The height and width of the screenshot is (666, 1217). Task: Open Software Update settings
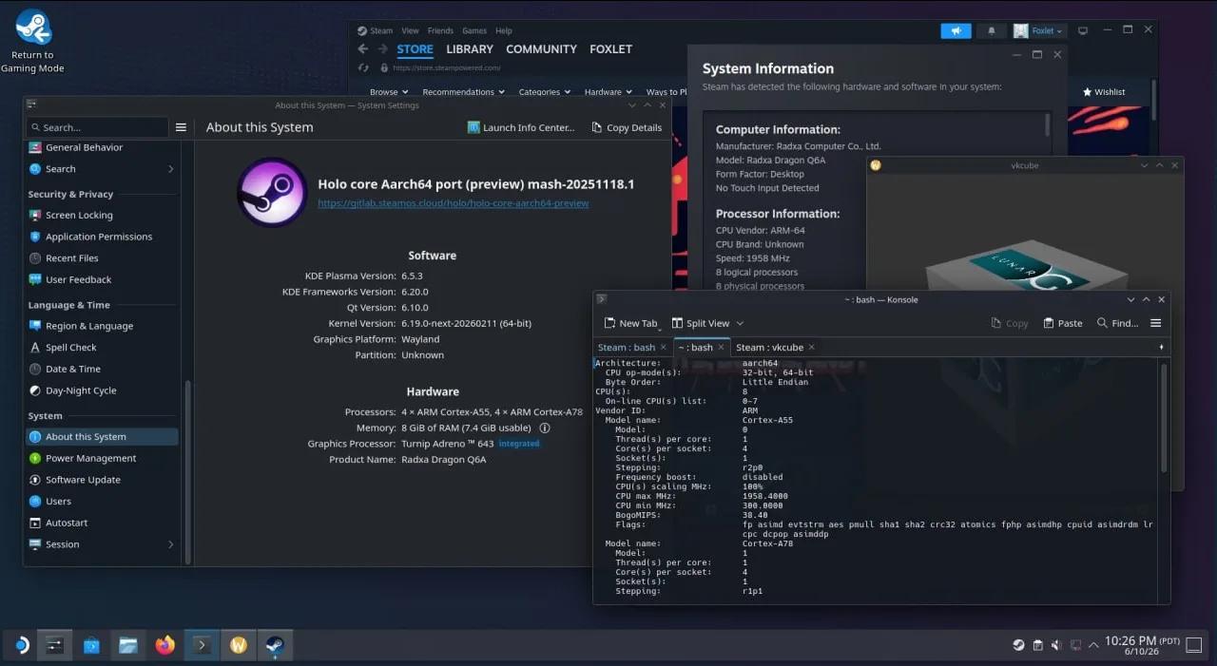102,480
